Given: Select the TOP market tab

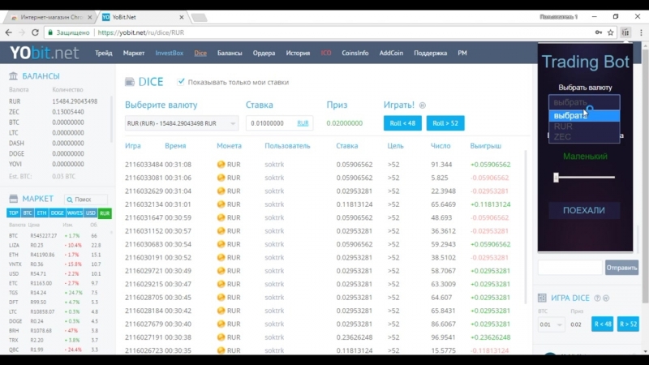Looking at the screenshot, I should point(13,213).
